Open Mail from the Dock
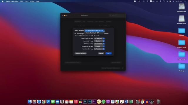 click(x=58, y=102)
